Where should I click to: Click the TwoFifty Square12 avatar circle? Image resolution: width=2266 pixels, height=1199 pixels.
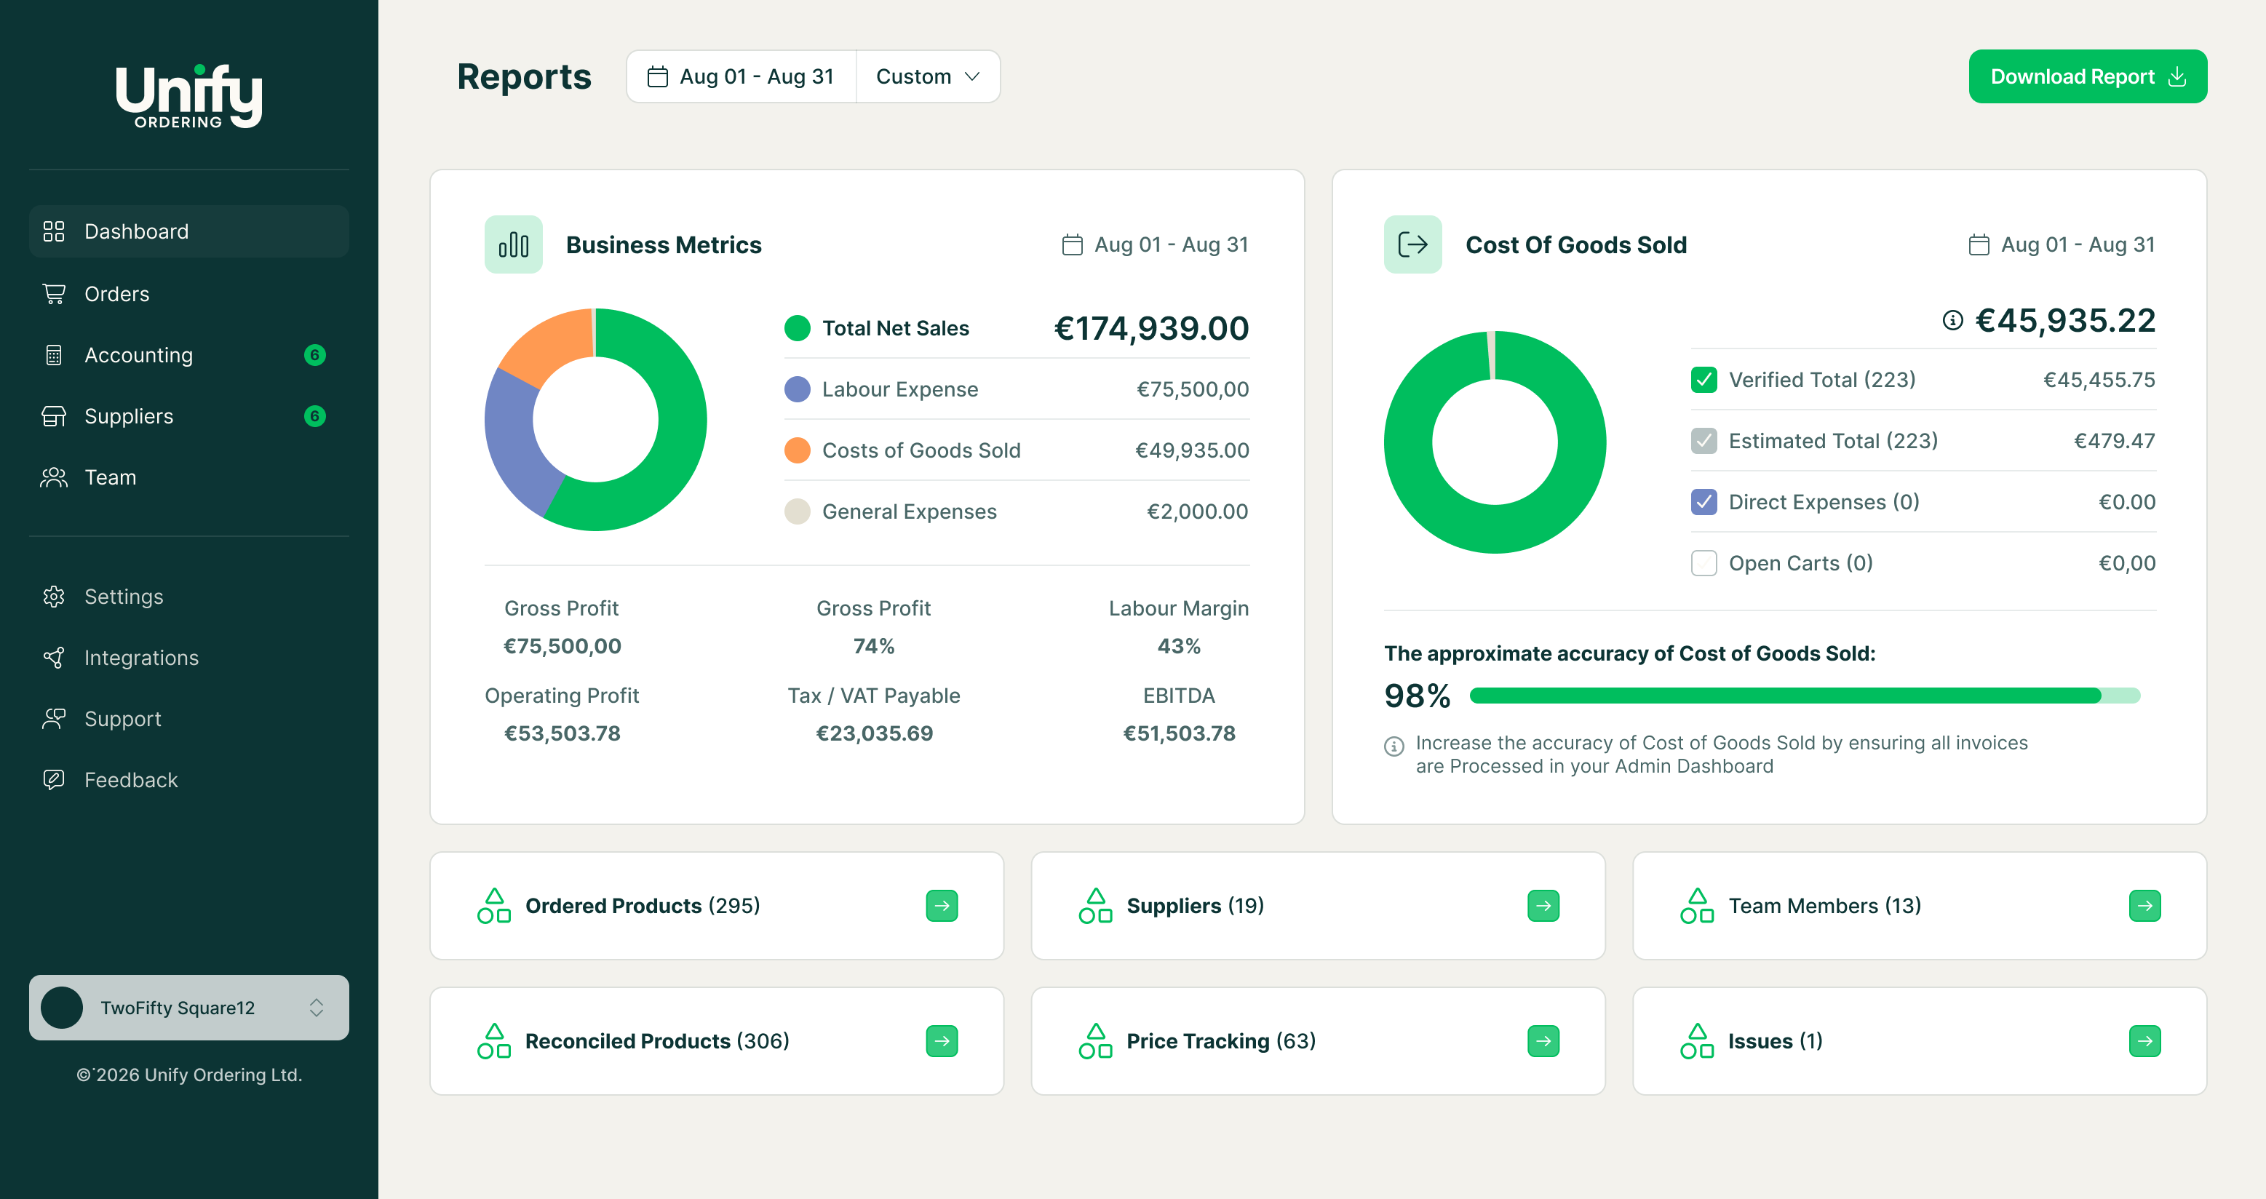click(x=62, y=1007)
